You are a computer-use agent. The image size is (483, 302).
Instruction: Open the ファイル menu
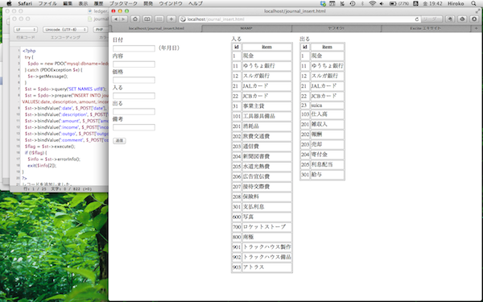pos(47,4)
